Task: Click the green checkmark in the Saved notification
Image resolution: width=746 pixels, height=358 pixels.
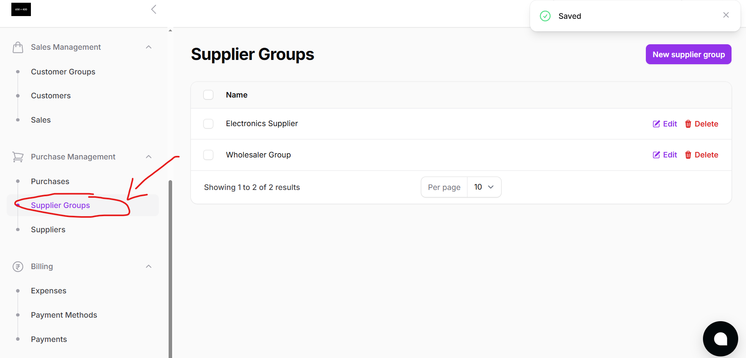Action: [x=545, y=16]
